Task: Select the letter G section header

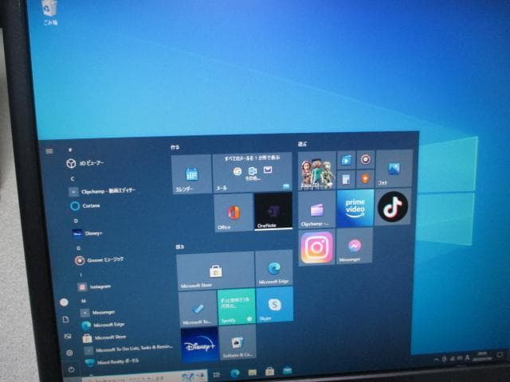Action: pyautogui.click(x=78, y=248)
